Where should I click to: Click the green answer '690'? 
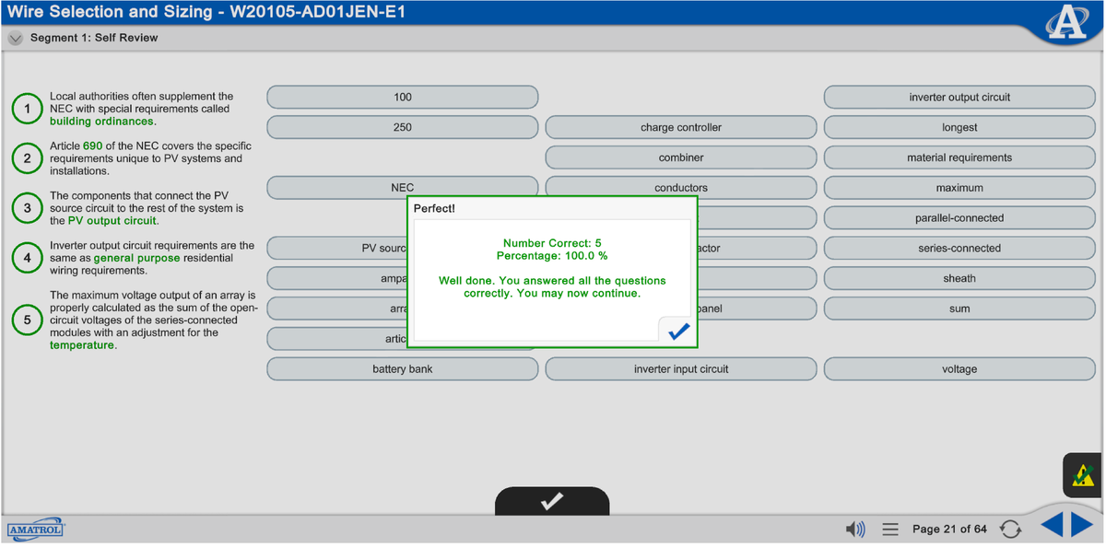(x=92, y=145)
